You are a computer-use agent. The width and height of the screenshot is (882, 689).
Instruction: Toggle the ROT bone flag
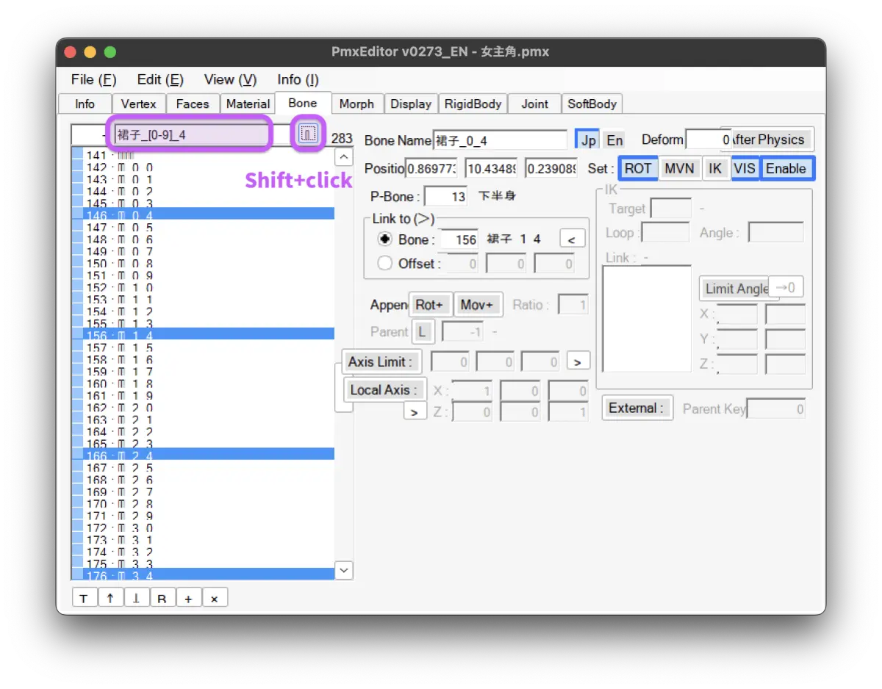(638, 168)
